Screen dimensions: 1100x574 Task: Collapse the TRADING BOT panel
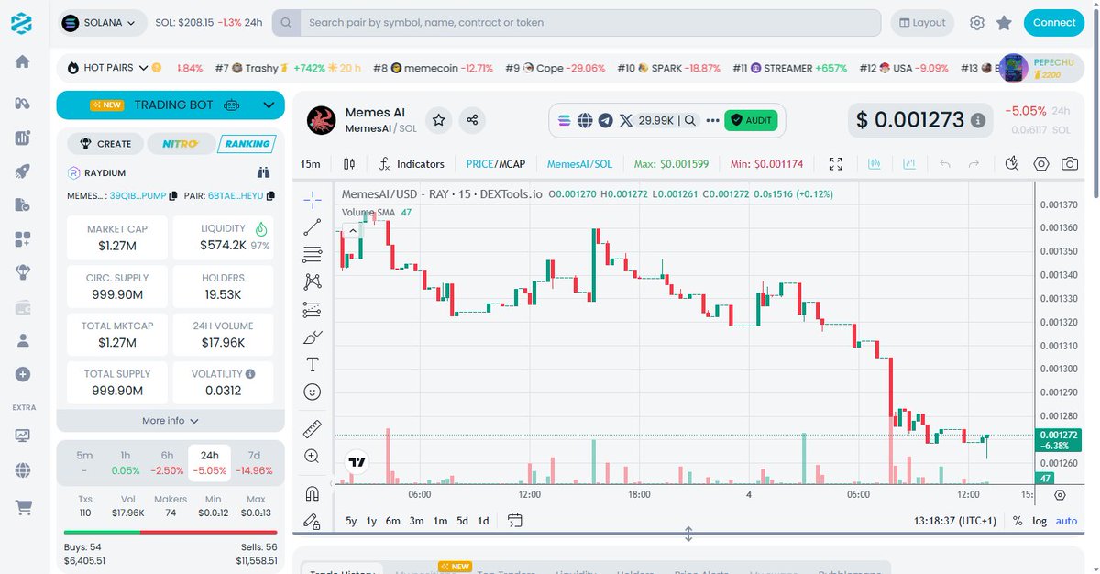click(269, 105)
